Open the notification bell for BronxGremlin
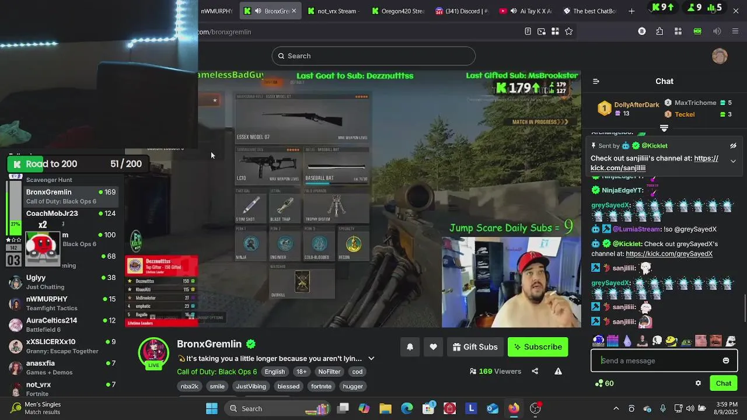The image size is (747, 420). pos(410,347)
